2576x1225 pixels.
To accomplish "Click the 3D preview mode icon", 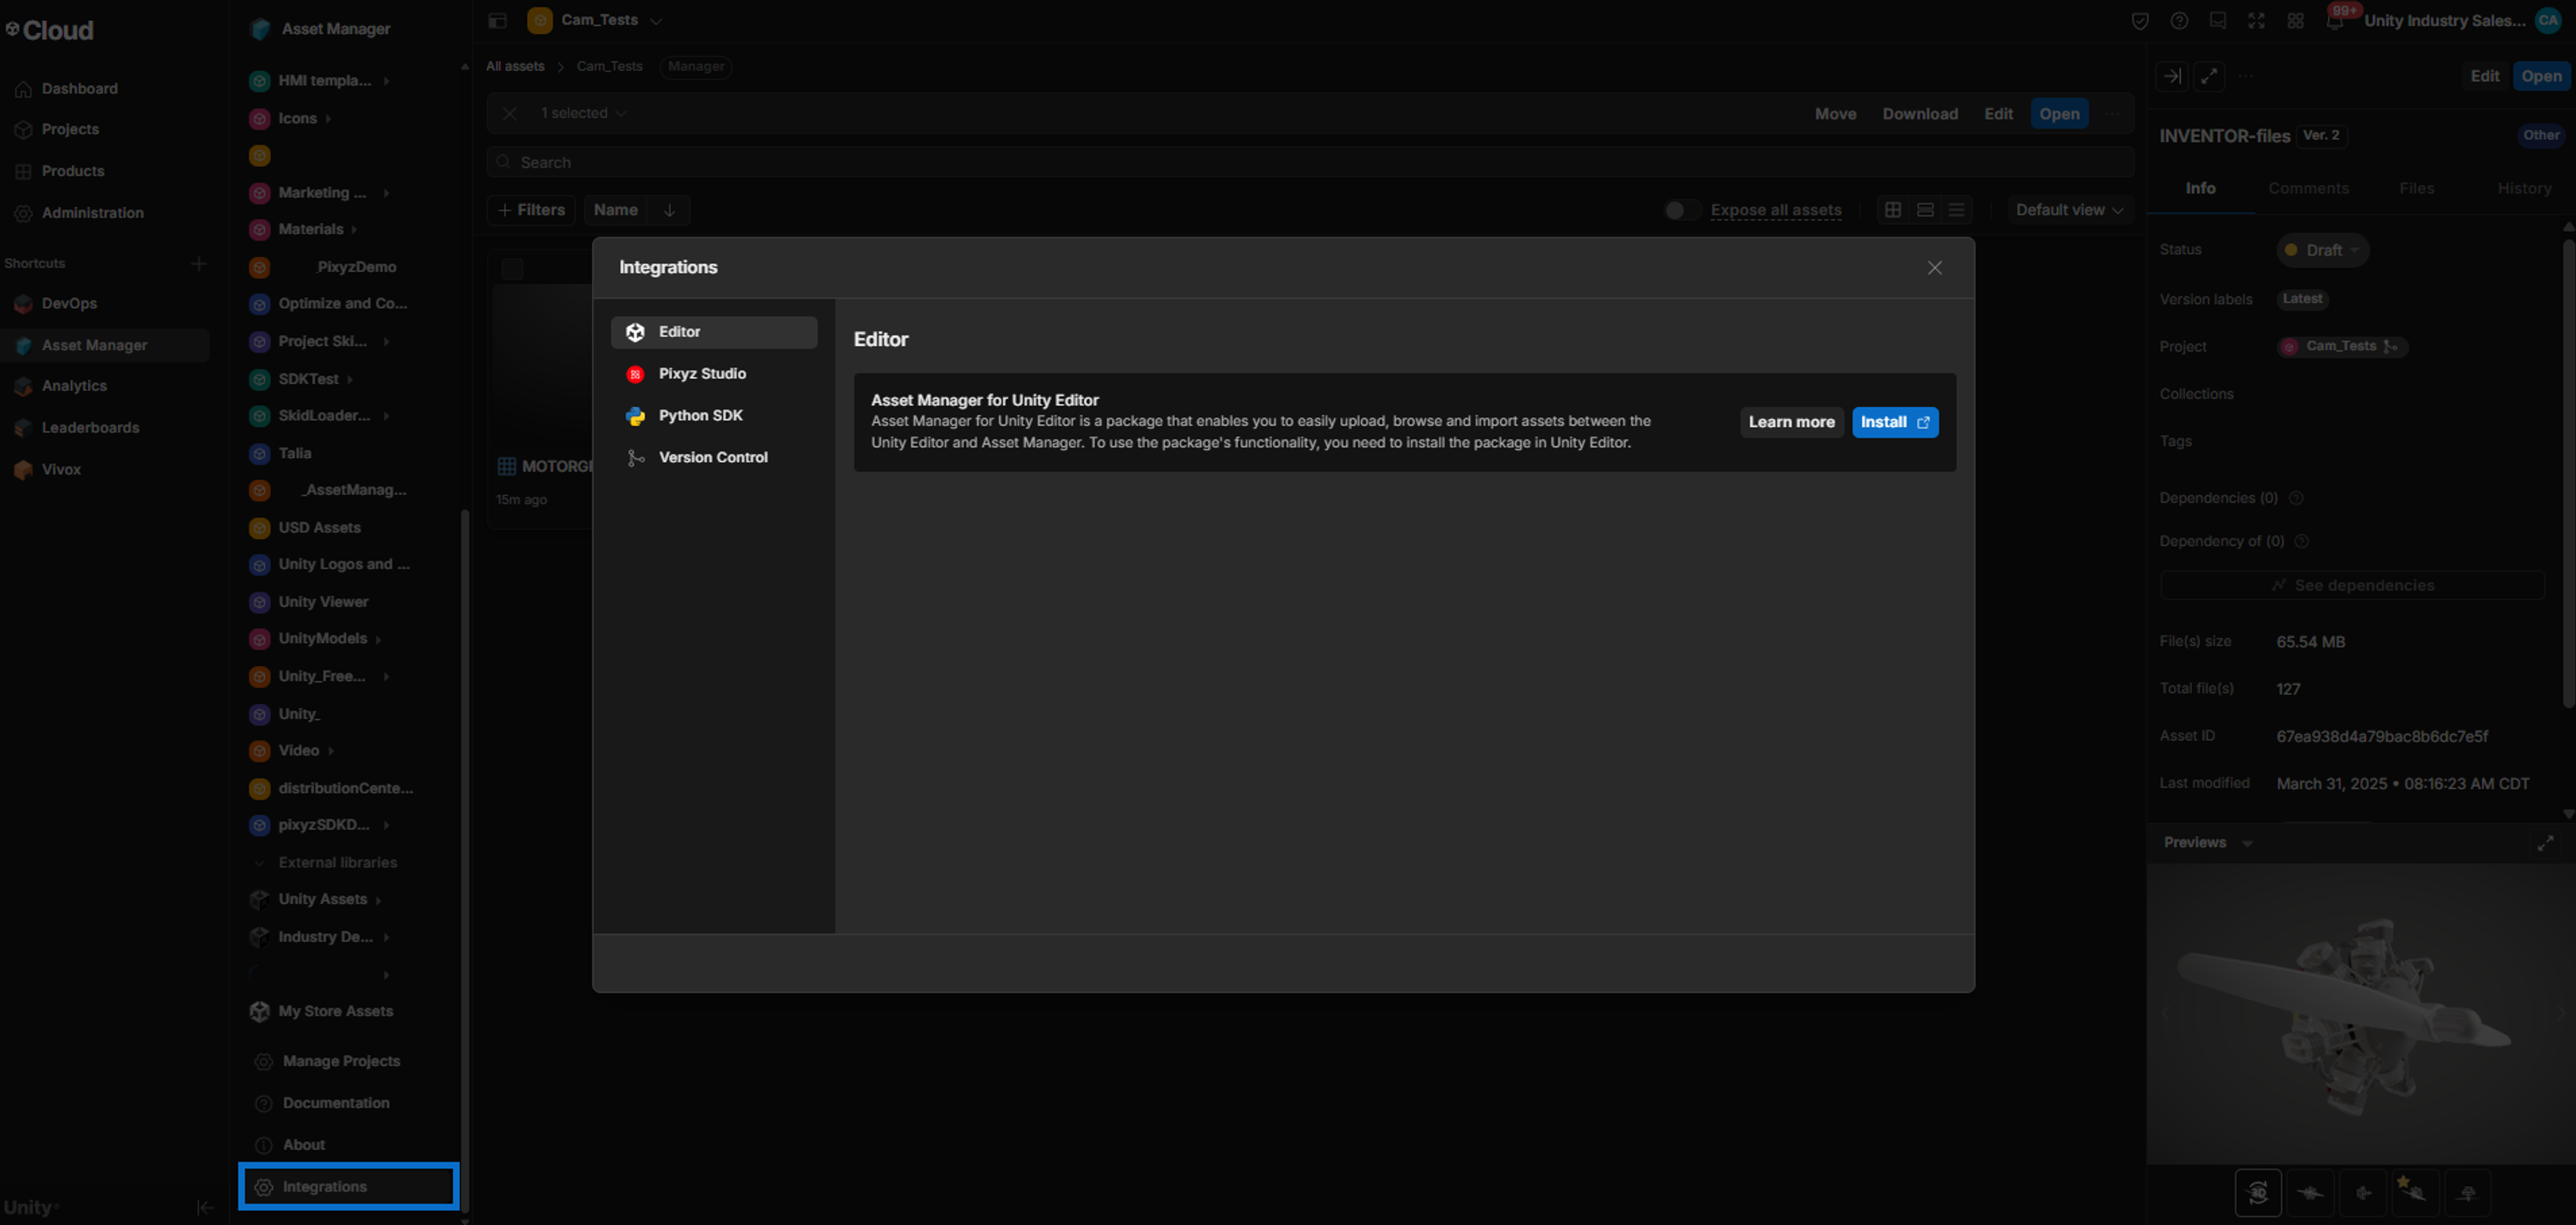I will [x=2257, y=1192].
